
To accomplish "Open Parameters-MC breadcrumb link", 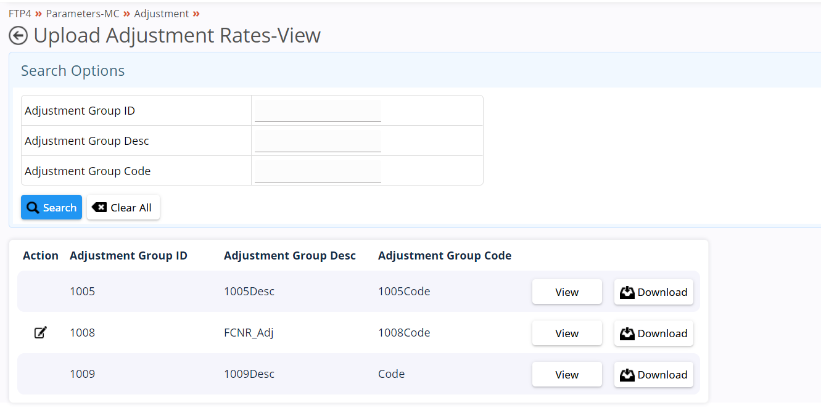I will pyautogui.click(x=83, y=14).
